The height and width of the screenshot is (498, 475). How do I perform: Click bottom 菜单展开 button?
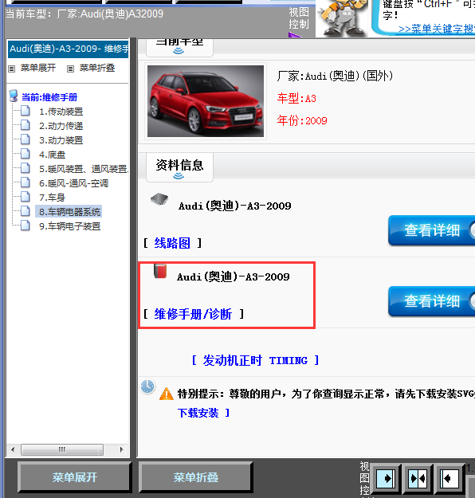click(75, 477)
